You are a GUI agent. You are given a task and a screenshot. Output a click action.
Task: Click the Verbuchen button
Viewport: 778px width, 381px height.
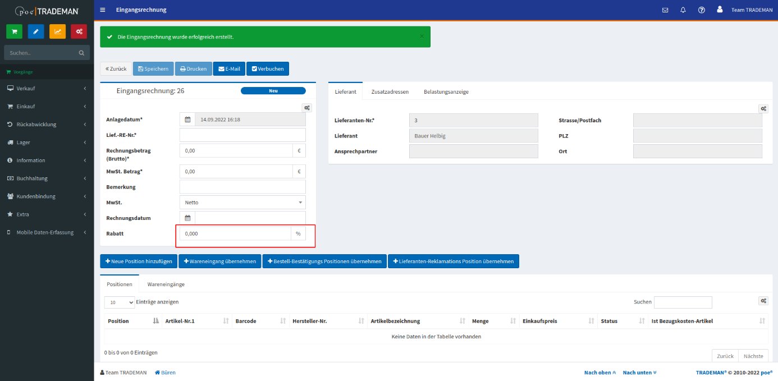267,69
